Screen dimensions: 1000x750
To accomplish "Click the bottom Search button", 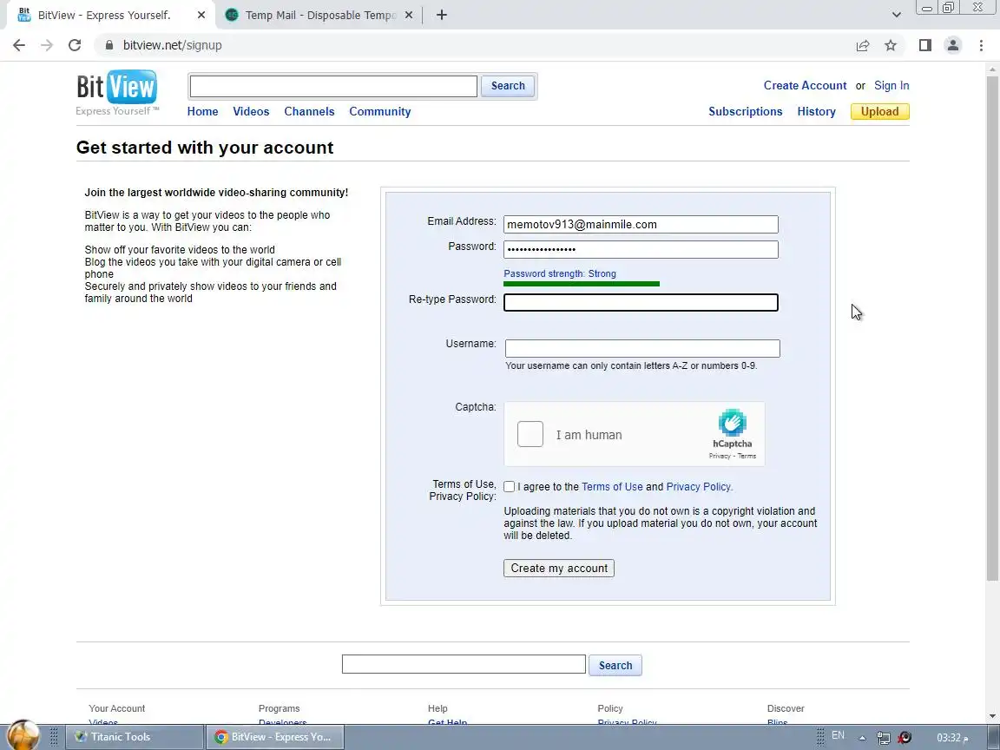I will click(615, 665).
